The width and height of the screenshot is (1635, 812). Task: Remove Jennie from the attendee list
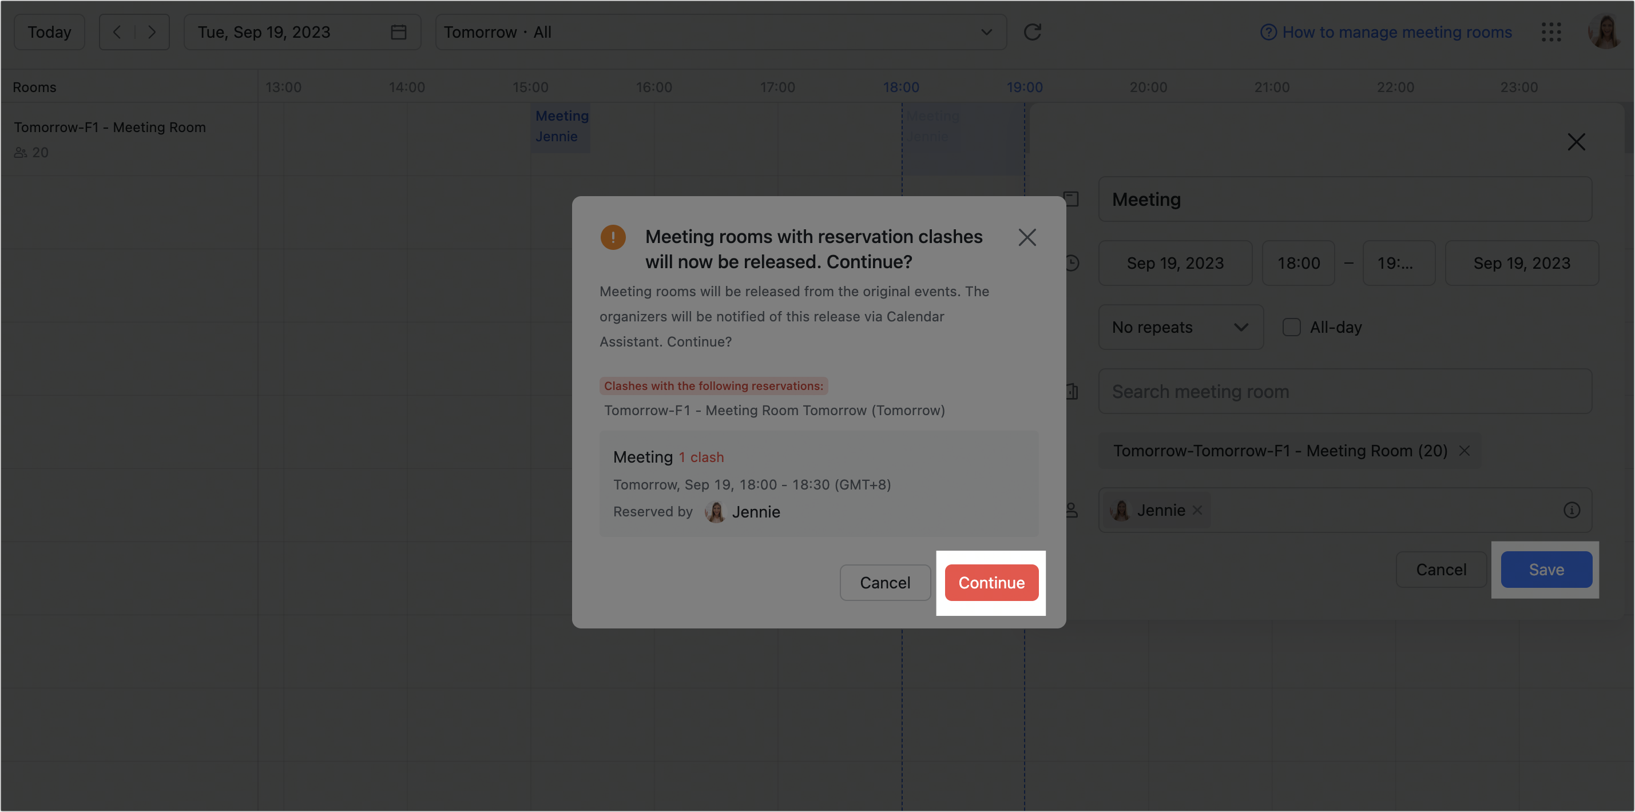(1199, 510)
